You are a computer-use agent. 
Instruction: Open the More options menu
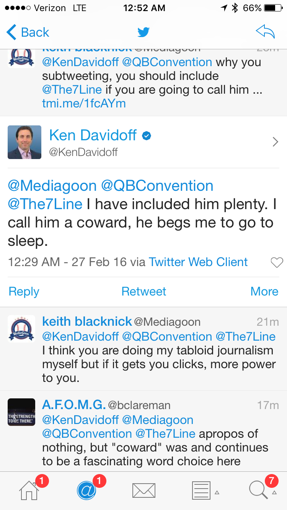click(x=264, y=291)
